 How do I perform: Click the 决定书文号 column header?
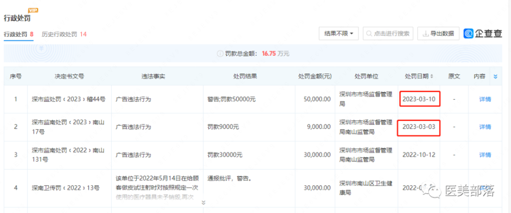pos(69,77)
